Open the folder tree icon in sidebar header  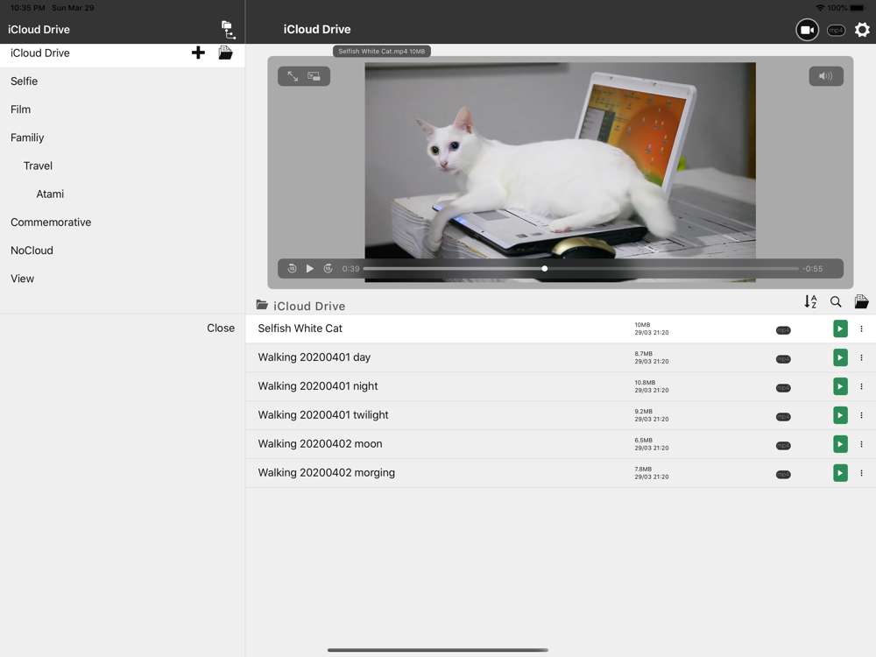click(x=228, y=30)
